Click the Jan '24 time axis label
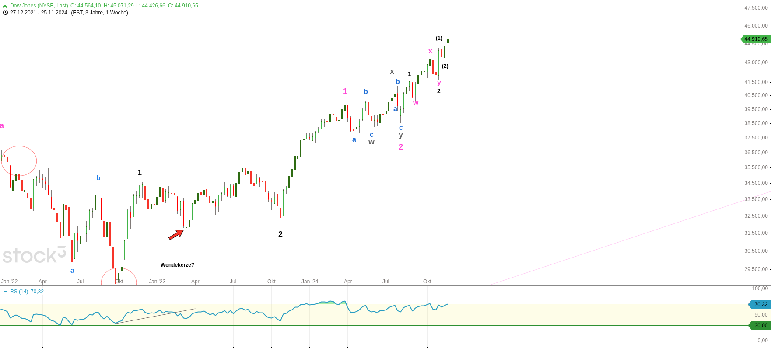Screen dimensions: 771x348 coord(310,282)
